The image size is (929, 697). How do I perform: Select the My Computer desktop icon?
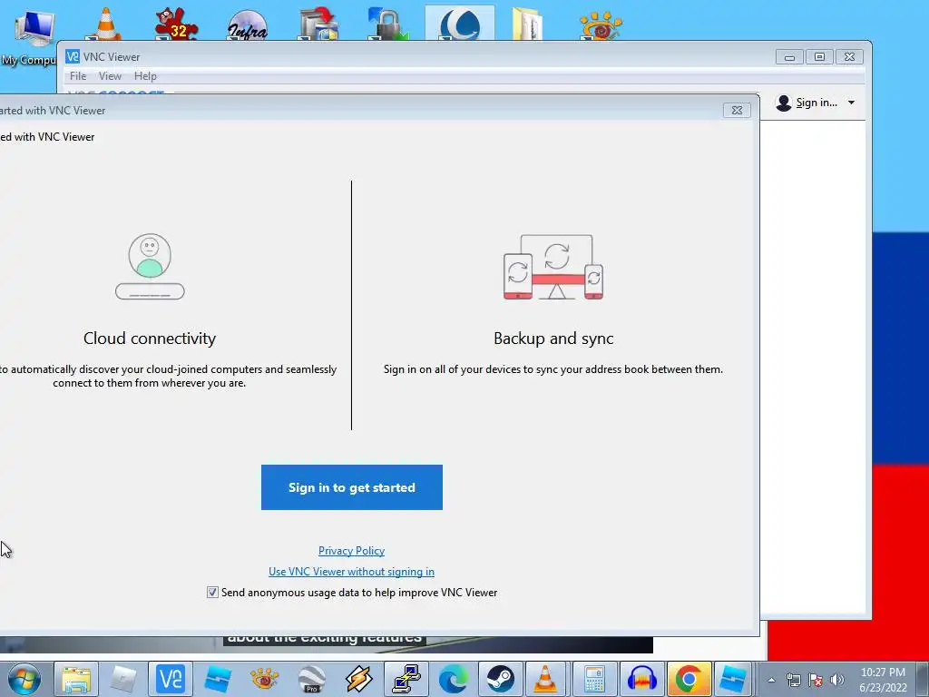pyautogui.click(x=28, y=35)
